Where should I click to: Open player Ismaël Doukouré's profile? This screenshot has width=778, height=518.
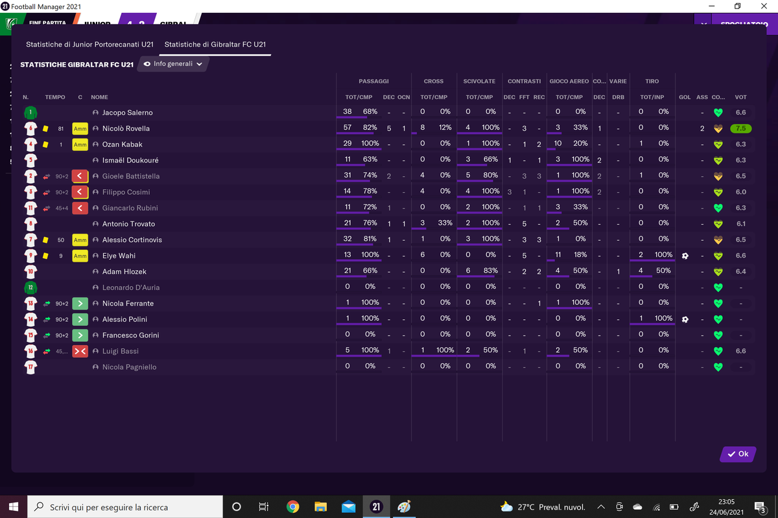(x=130, y=160)
